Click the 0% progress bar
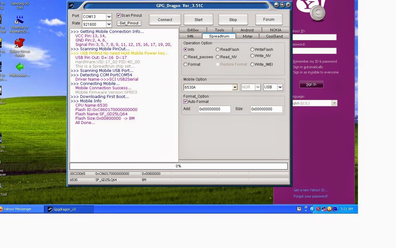Viewport: 396px width, 248px height. 179,166
